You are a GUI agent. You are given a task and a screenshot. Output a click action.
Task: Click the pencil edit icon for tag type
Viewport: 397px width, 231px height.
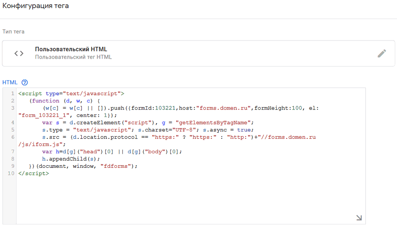tap(382, 53)
